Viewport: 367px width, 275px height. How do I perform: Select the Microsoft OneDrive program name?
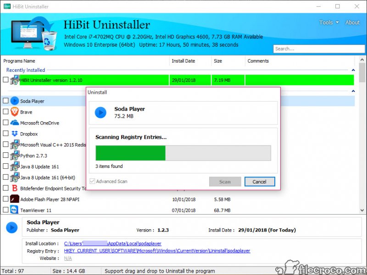(39, 123)
